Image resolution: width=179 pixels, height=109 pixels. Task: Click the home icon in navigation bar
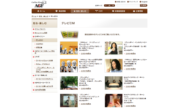[x=38, y=11]
